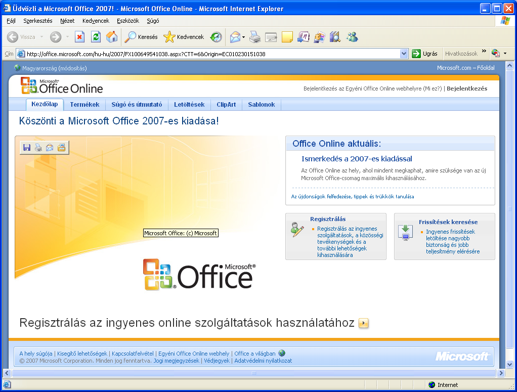
Task: Click the globe icon next to Magyarország
Action: (17, 68)
